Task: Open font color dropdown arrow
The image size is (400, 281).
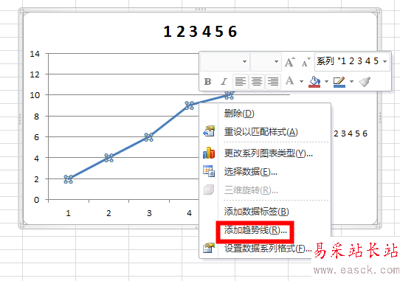Action: (x=301, y=82)
